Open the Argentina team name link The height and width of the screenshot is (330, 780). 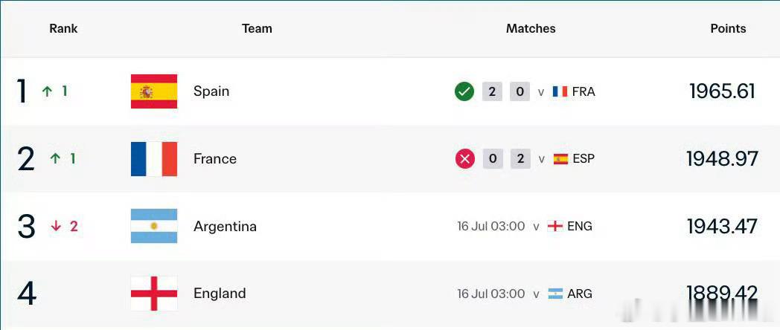pyautogui.click(x=225, y=227)
